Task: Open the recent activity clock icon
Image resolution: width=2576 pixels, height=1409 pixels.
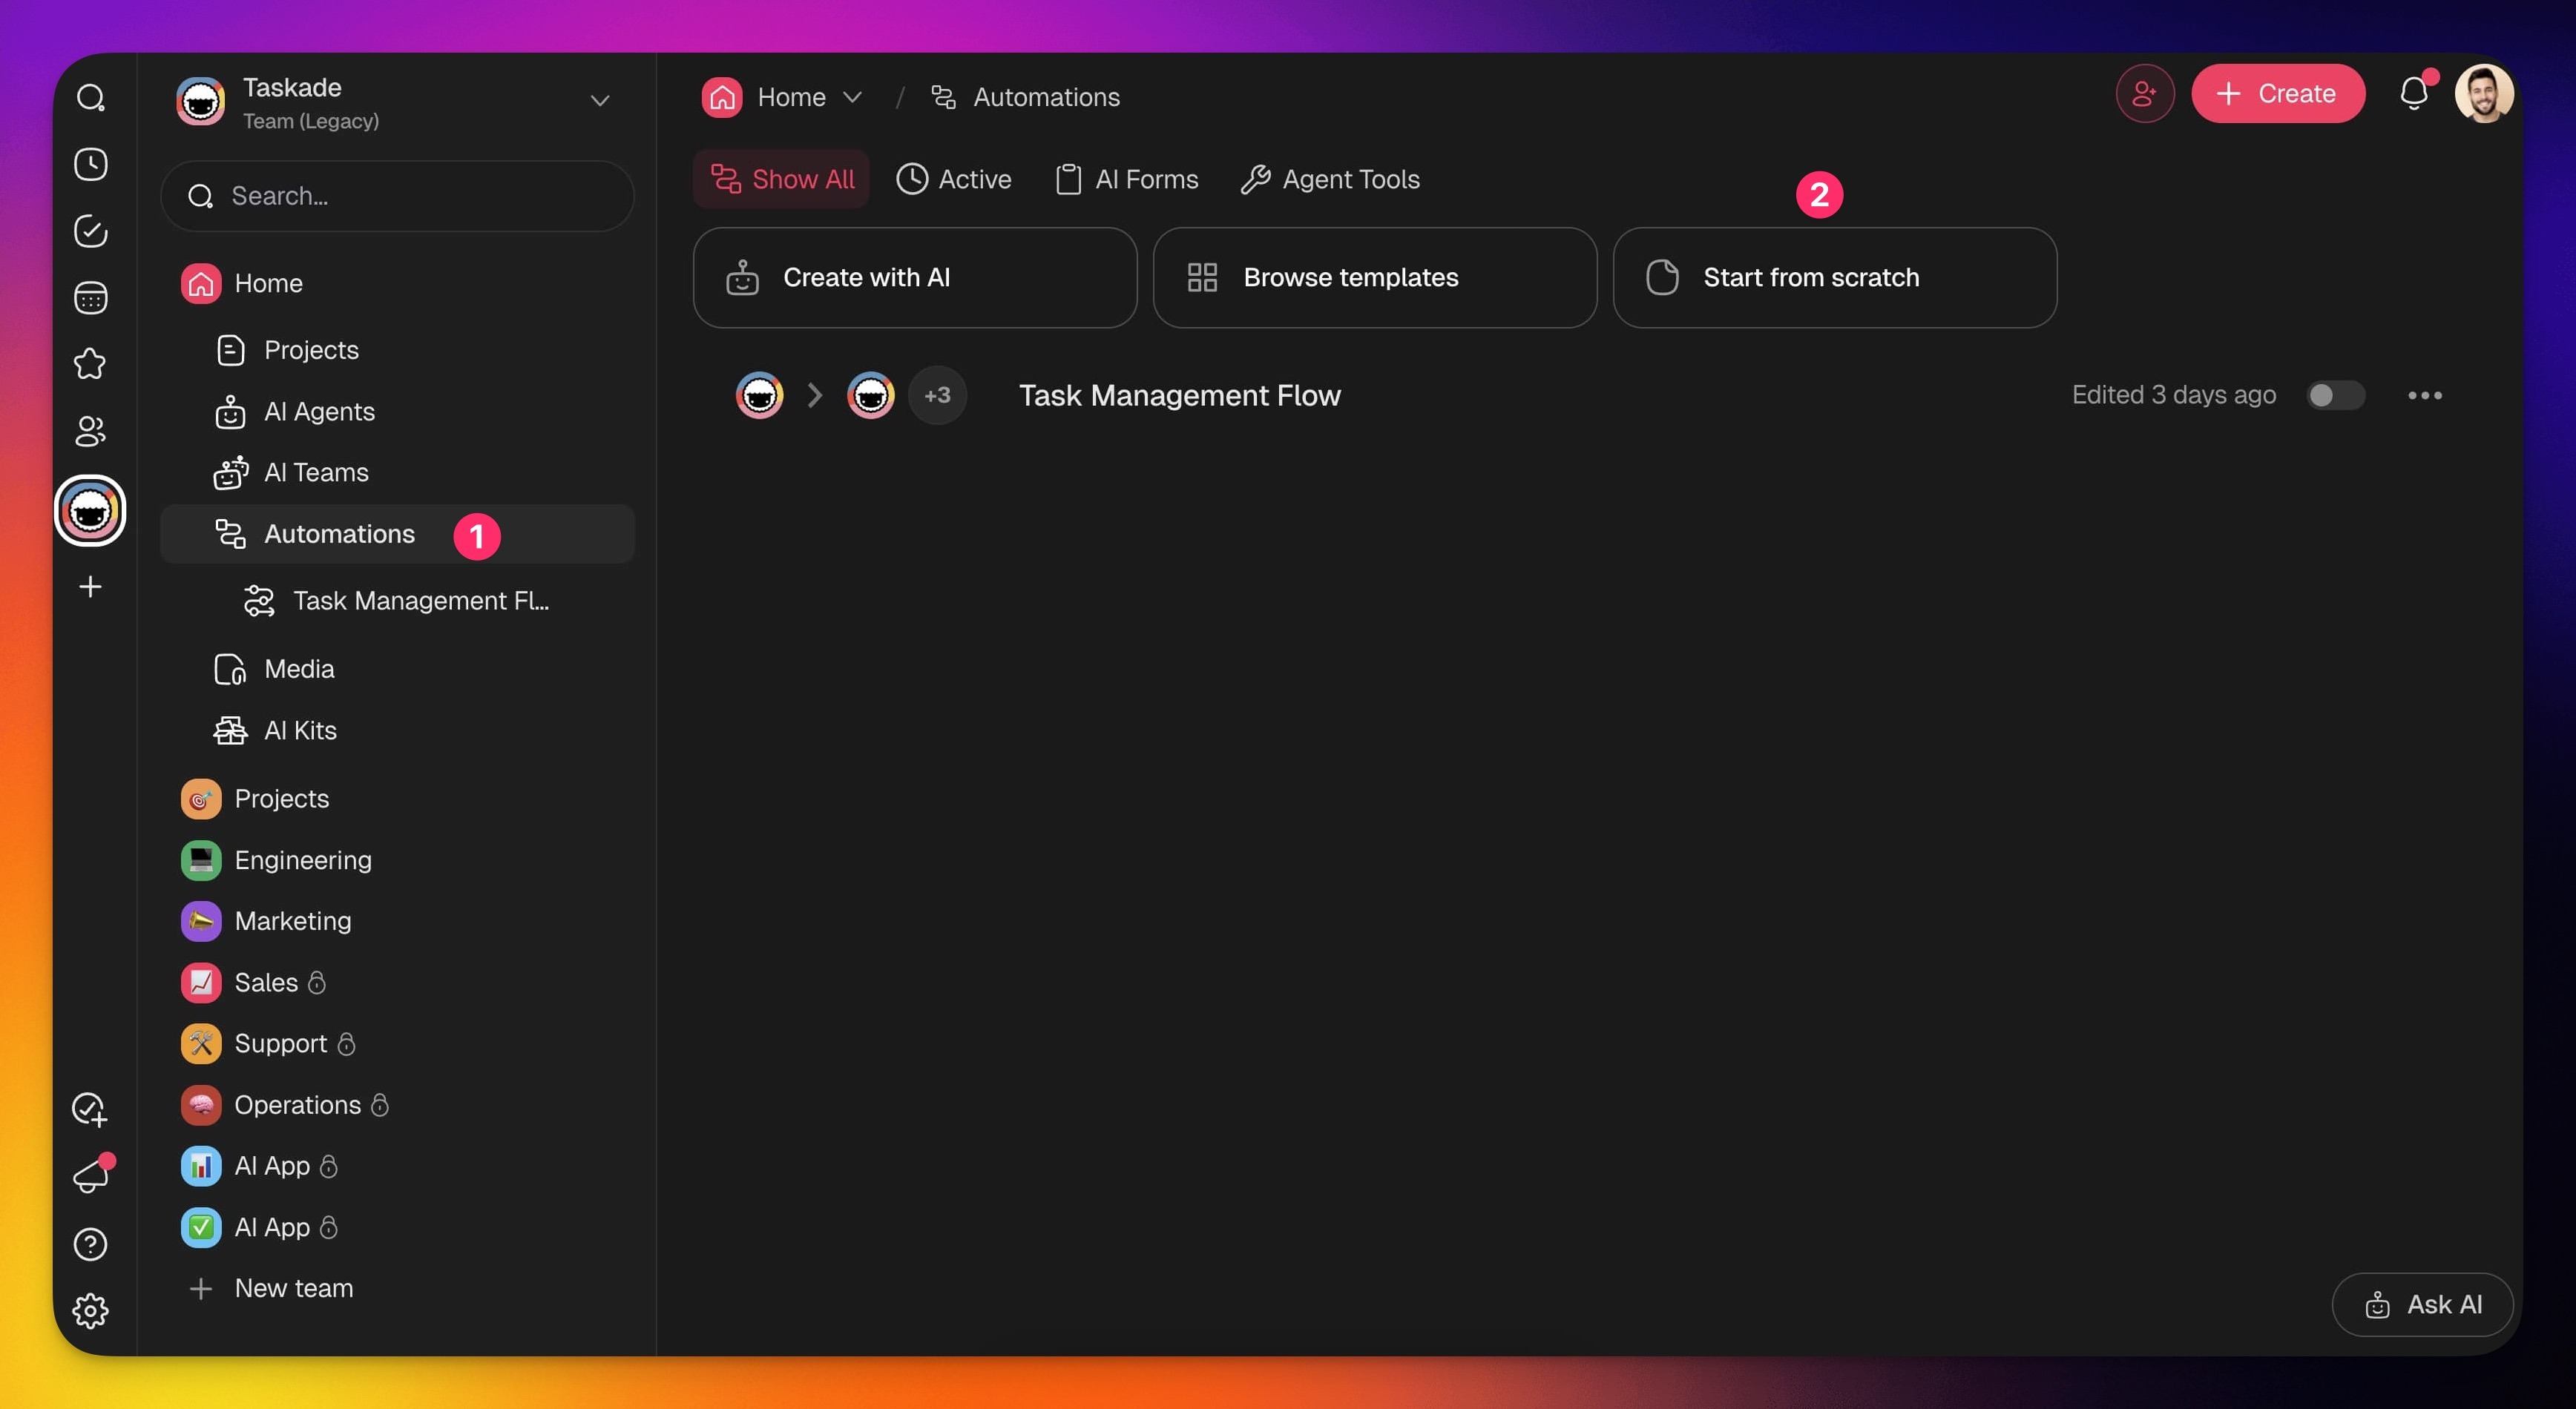Action: click(x=91, y=165)
